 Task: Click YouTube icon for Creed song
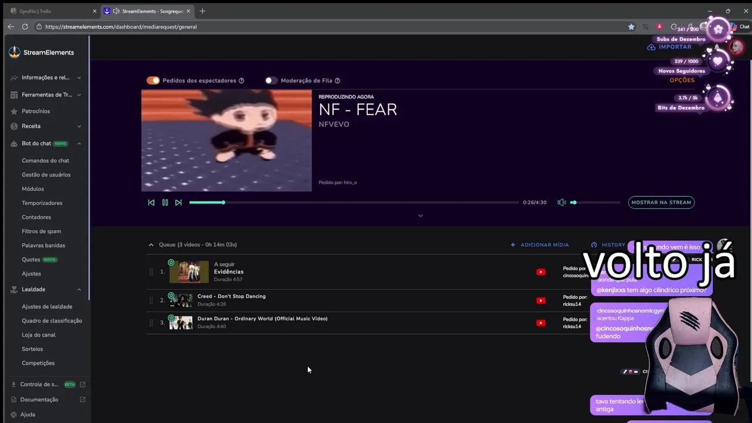541,300
